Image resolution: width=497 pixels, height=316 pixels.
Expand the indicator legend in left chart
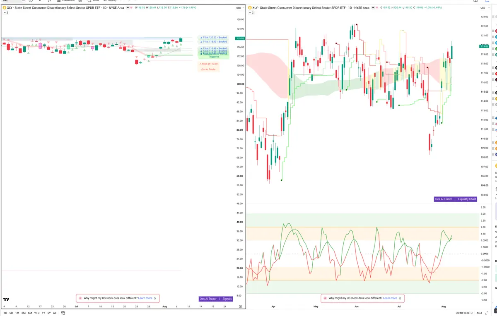6,13
